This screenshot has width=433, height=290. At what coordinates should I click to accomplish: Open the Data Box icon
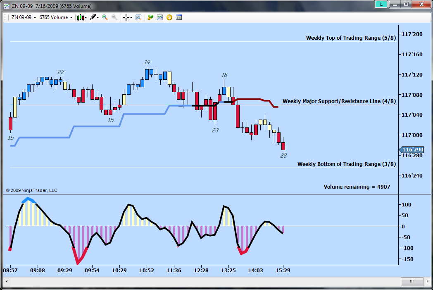click(x=139, y=17)
